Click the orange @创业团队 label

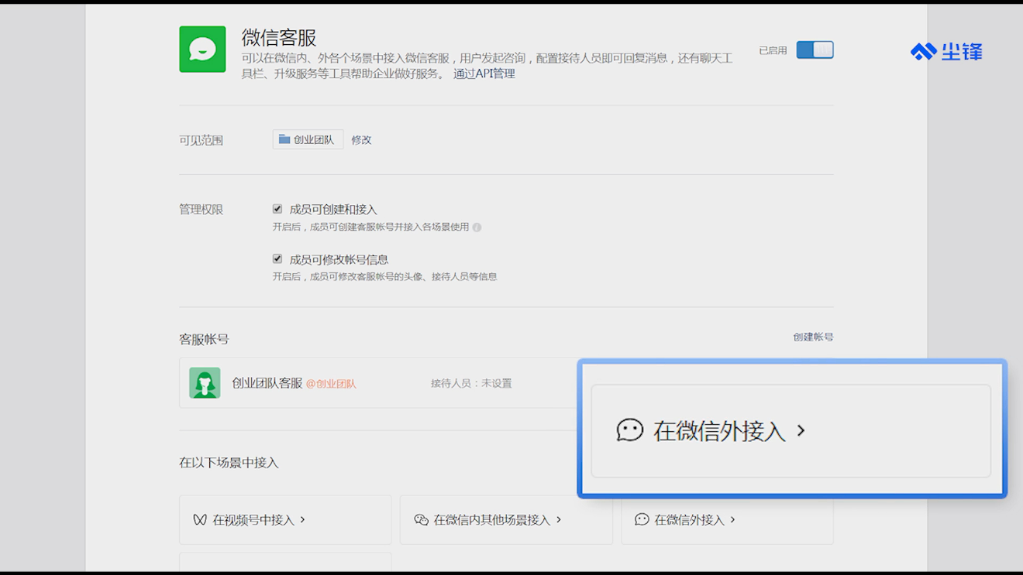click(x=331, y=384)
